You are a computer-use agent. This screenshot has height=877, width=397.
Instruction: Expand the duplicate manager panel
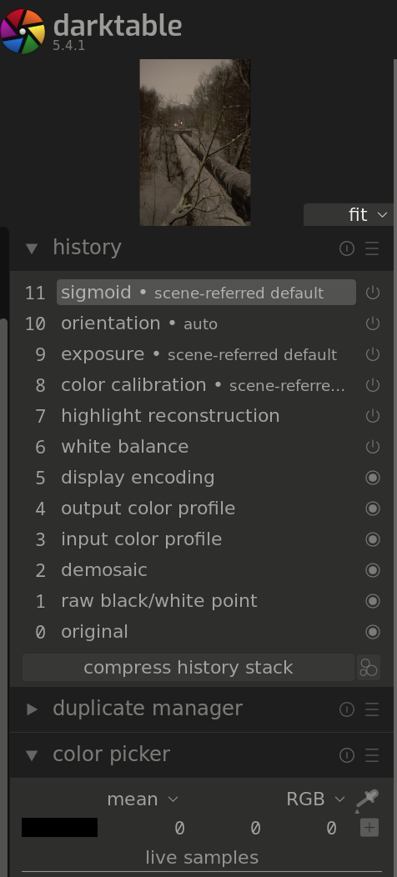click(33, 709)
